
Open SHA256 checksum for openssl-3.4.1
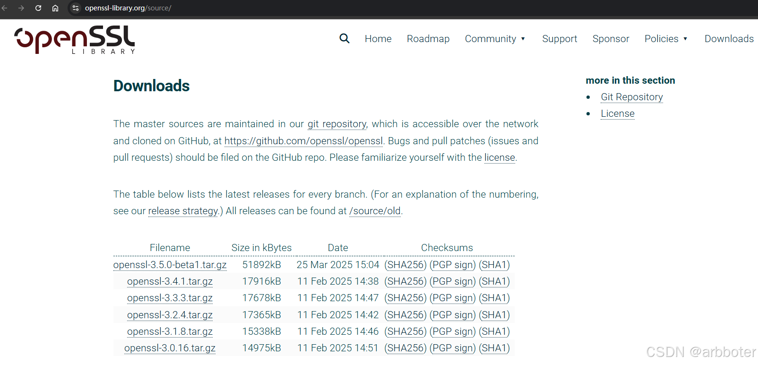coord(405,281)
